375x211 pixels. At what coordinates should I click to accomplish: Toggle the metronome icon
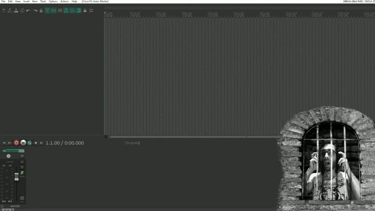tap(41, 11)
